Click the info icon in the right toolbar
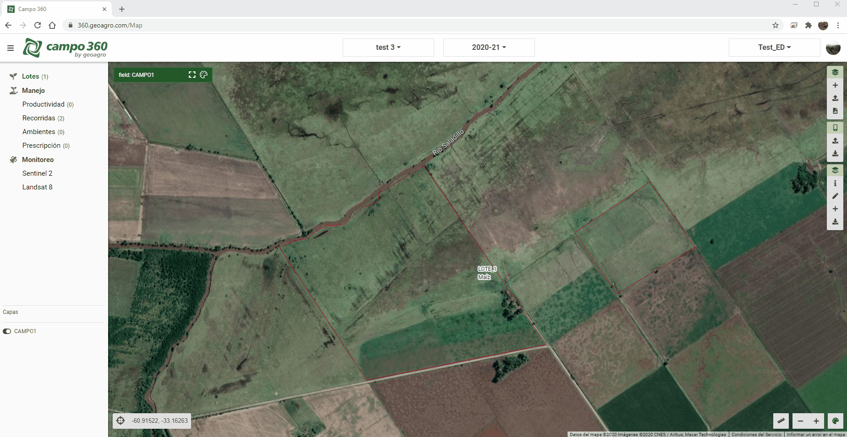 (x=835, y=183)
